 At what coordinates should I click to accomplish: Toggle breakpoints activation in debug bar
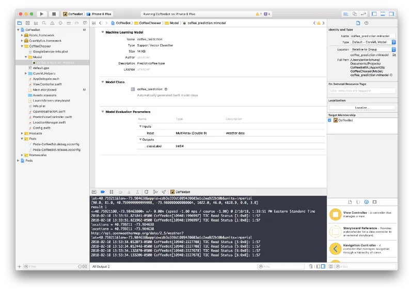click(103, 192)
